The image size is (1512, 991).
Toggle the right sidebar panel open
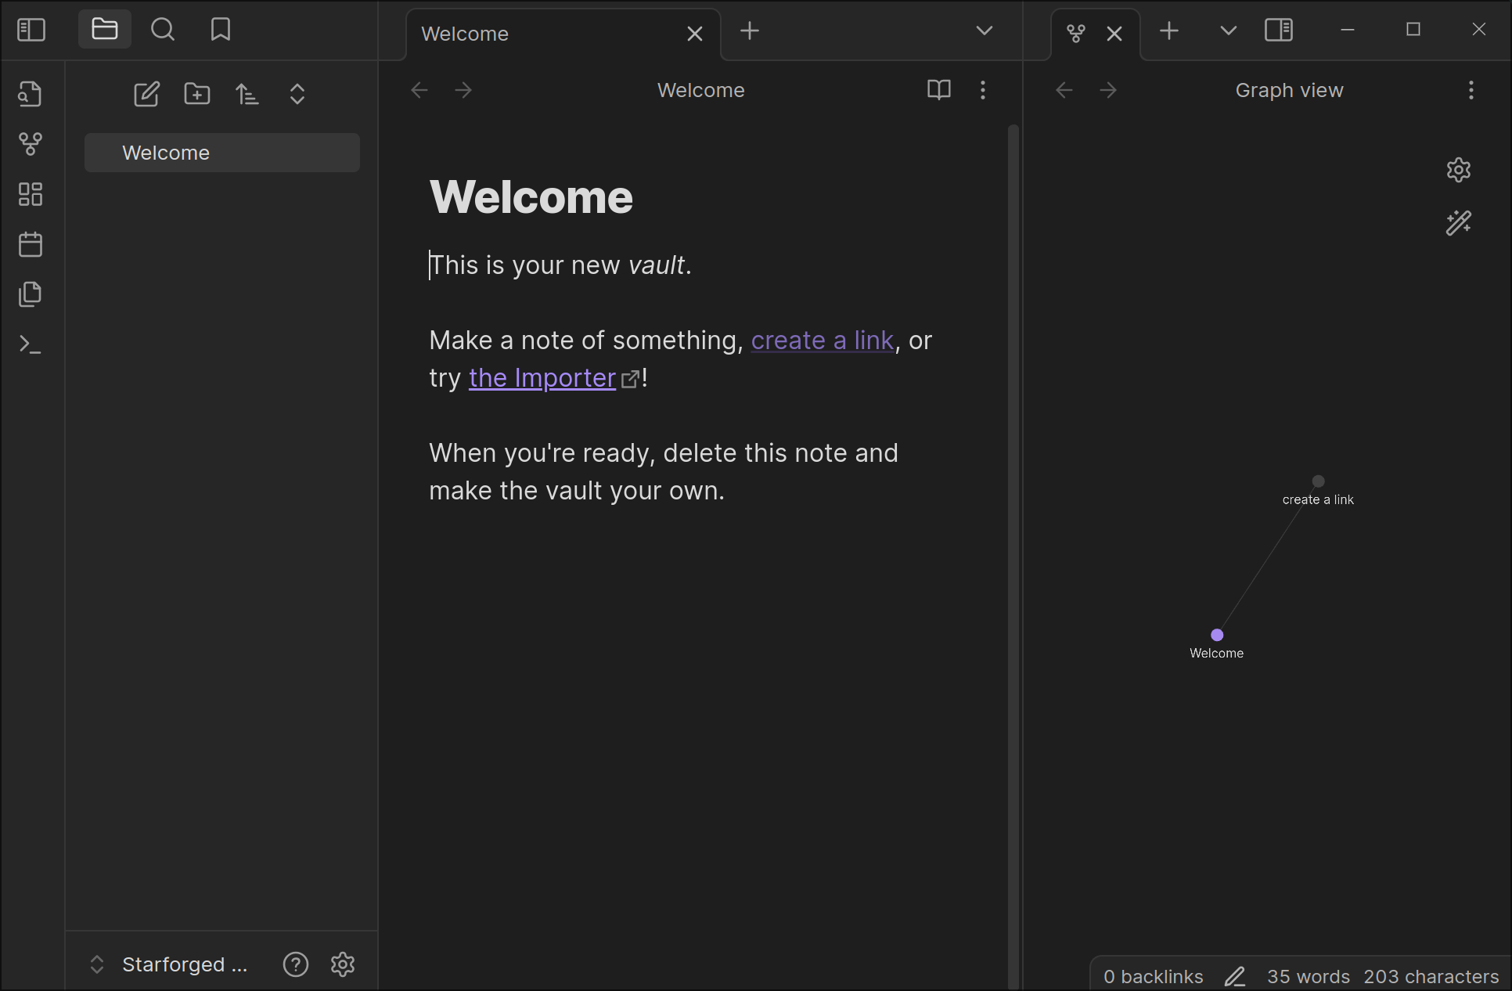(1278, 30)
